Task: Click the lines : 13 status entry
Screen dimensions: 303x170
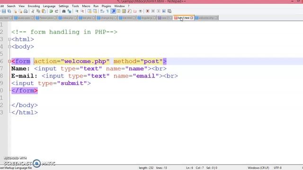Action: pyautogui.click(x=161, y=168)
